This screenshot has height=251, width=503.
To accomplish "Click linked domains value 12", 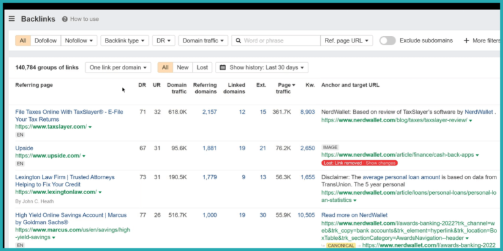I will click(242, 112).
